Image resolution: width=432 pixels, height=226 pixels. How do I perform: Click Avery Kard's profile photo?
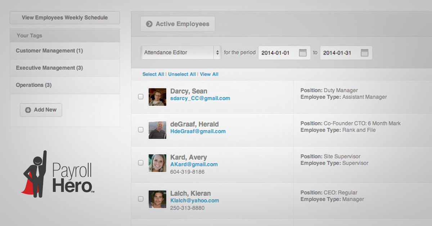pyautogui.click(x=157, y=162)
